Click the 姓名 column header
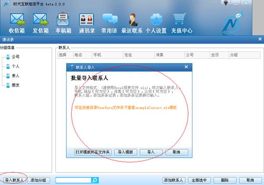The image size is (264, 185). (x=83, y=55)
